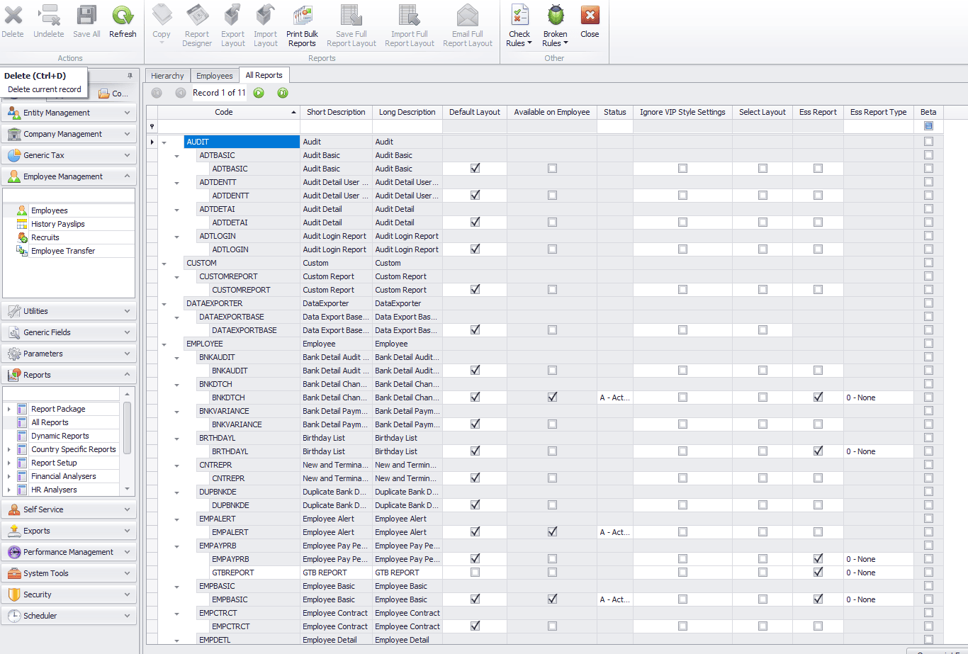Click the Refresh icon in the ribbon
This screenshot has width=968, height=654.
[123, 16]
